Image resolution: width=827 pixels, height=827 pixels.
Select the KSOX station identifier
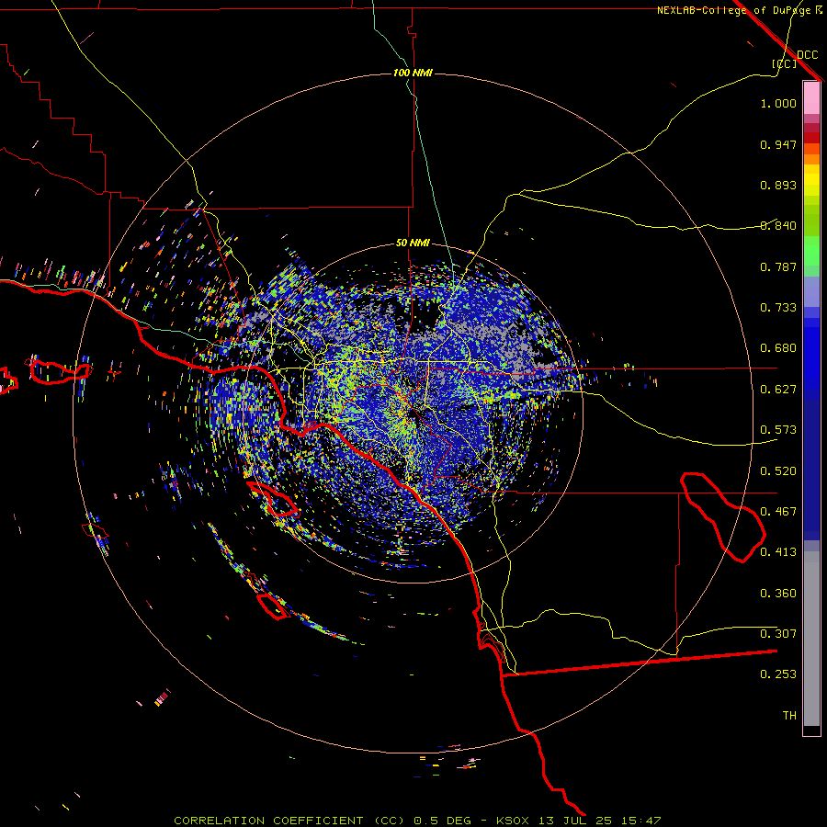pyautogui.click(x=515, y=821)
